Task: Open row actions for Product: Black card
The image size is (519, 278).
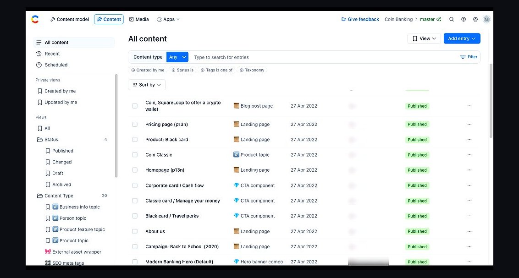Action: (x=469, y=140)
